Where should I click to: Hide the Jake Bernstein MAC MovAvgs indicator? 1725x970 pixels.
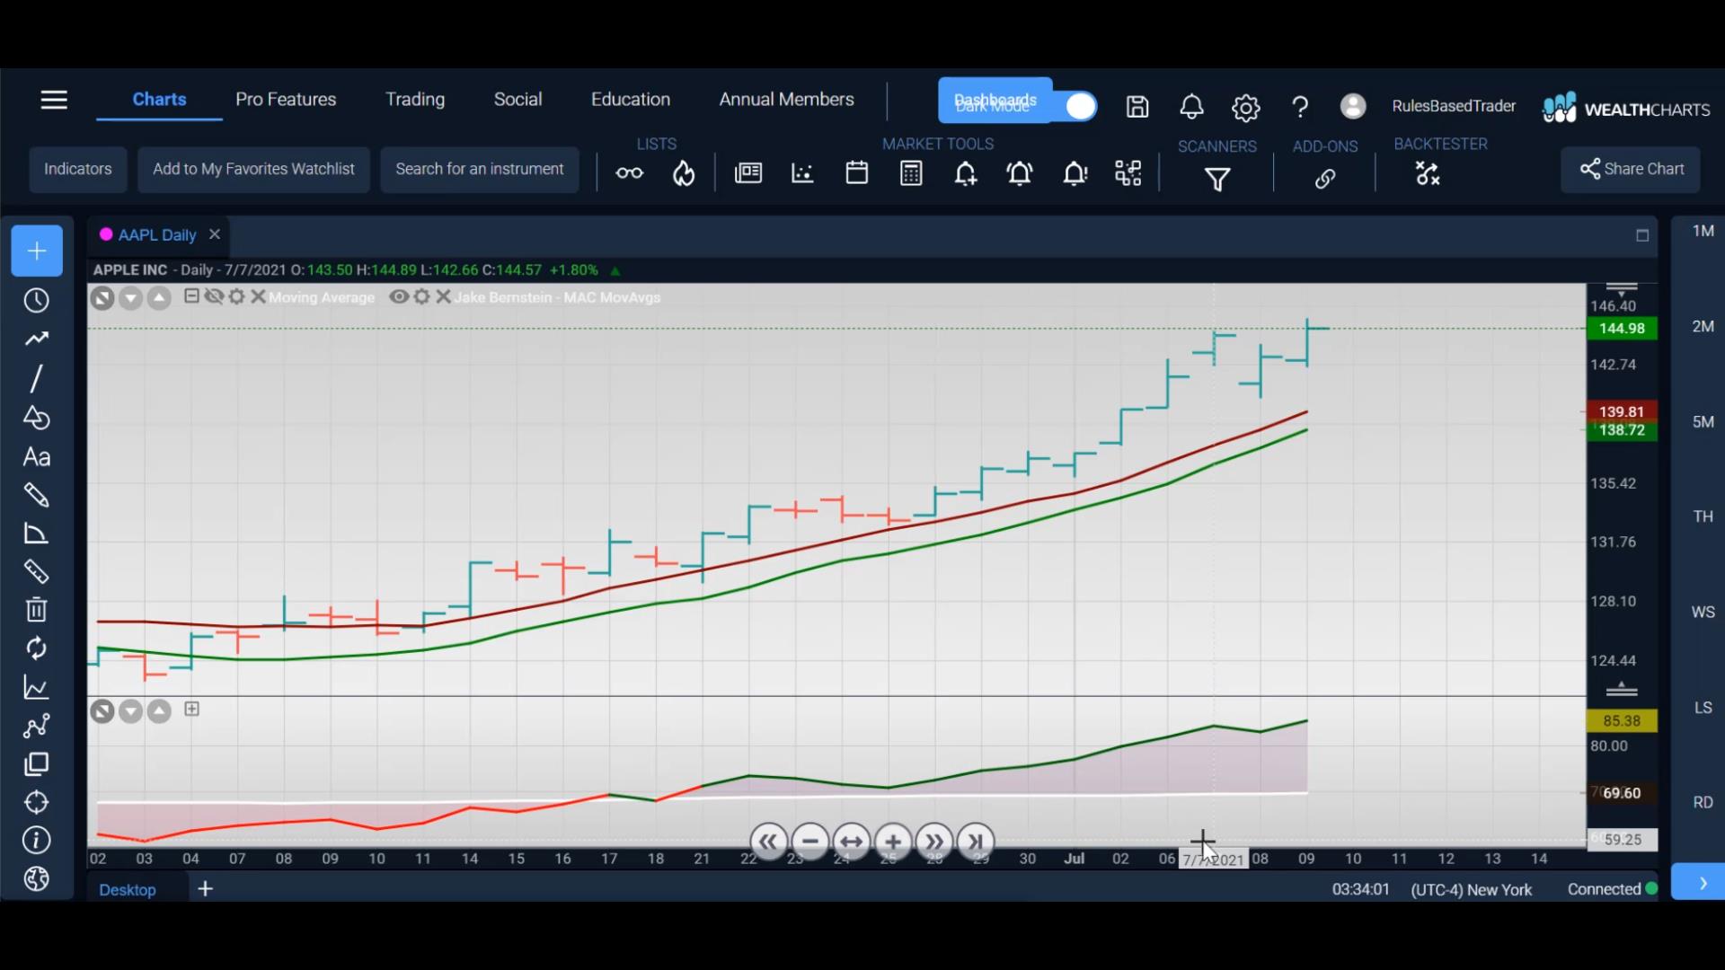pos(399,296)
